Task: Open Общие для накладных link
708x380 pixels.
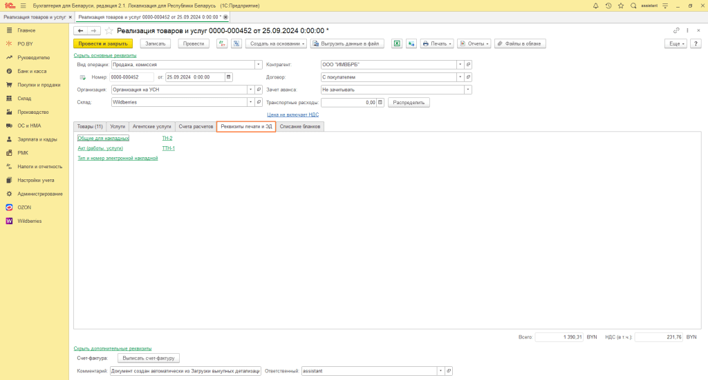Action: pos(104,138)
